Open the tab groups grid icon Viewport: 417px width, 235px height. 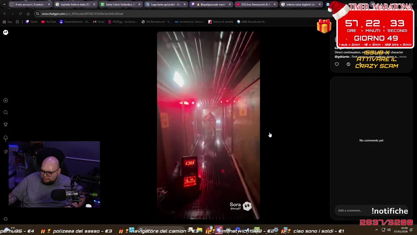(x=17, y=22)
